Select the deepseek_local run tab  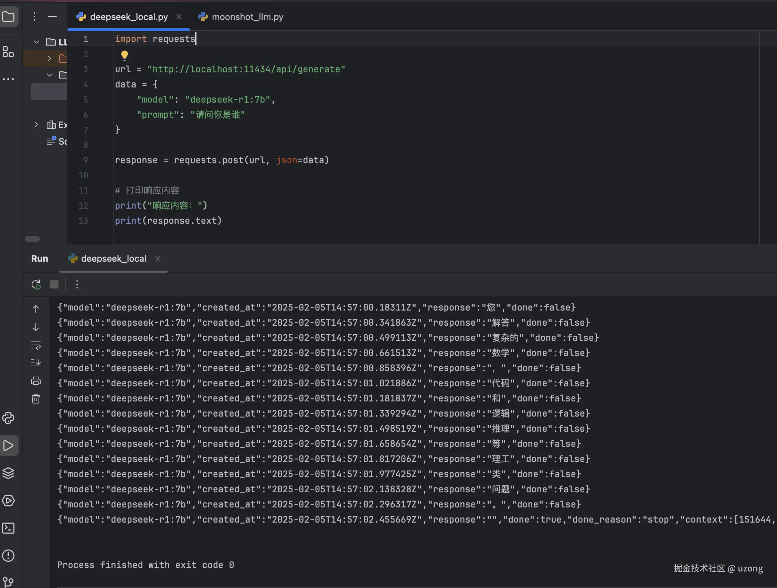(114, 259)
